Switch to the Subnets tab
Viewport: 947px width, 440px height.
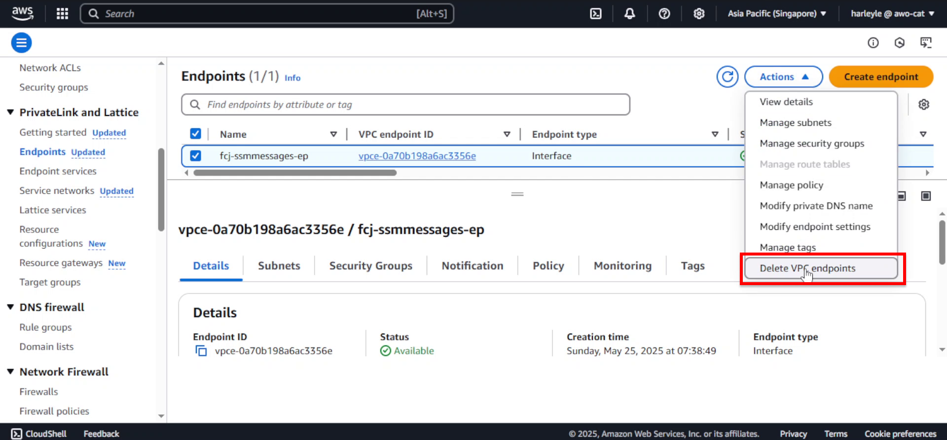point(279,266)
